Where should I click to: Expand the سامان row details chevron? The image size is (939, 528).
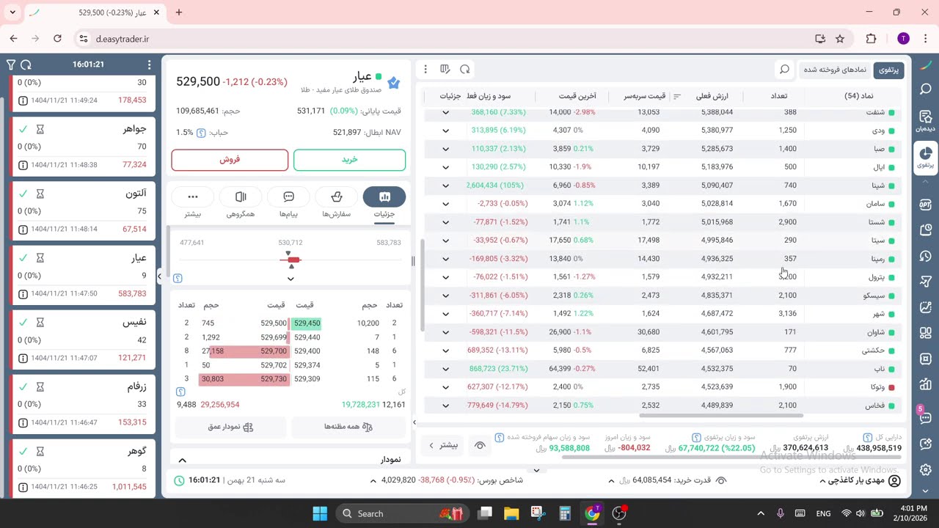click(445, 204)
